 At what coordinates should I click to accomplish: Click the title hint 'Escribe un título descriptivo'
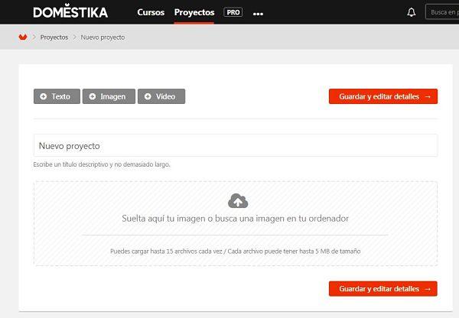[x=102, y=164]
